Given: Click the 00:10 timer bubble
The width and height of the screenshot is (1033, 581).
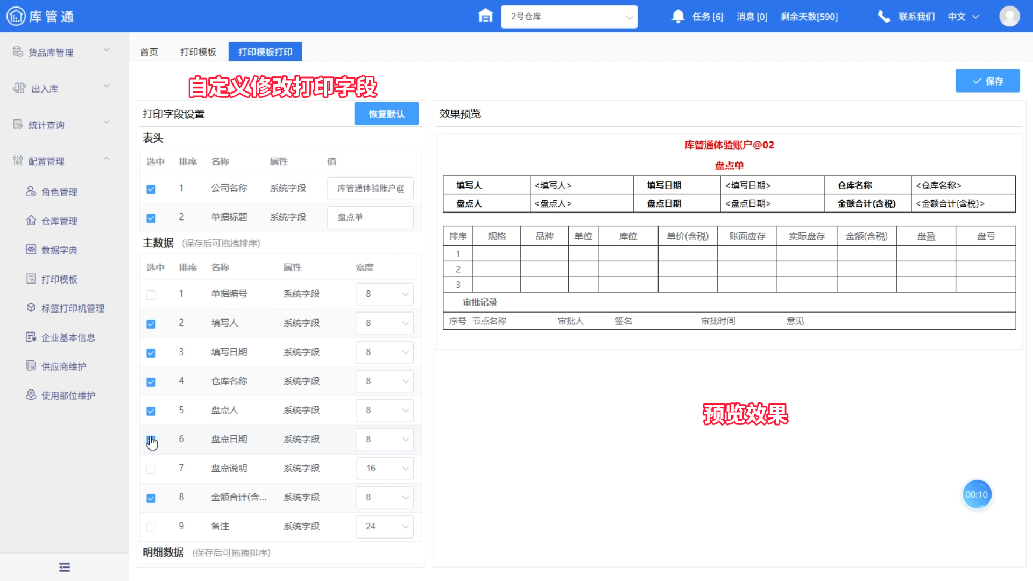Looking at the screenshot, I should pos(977,494).
